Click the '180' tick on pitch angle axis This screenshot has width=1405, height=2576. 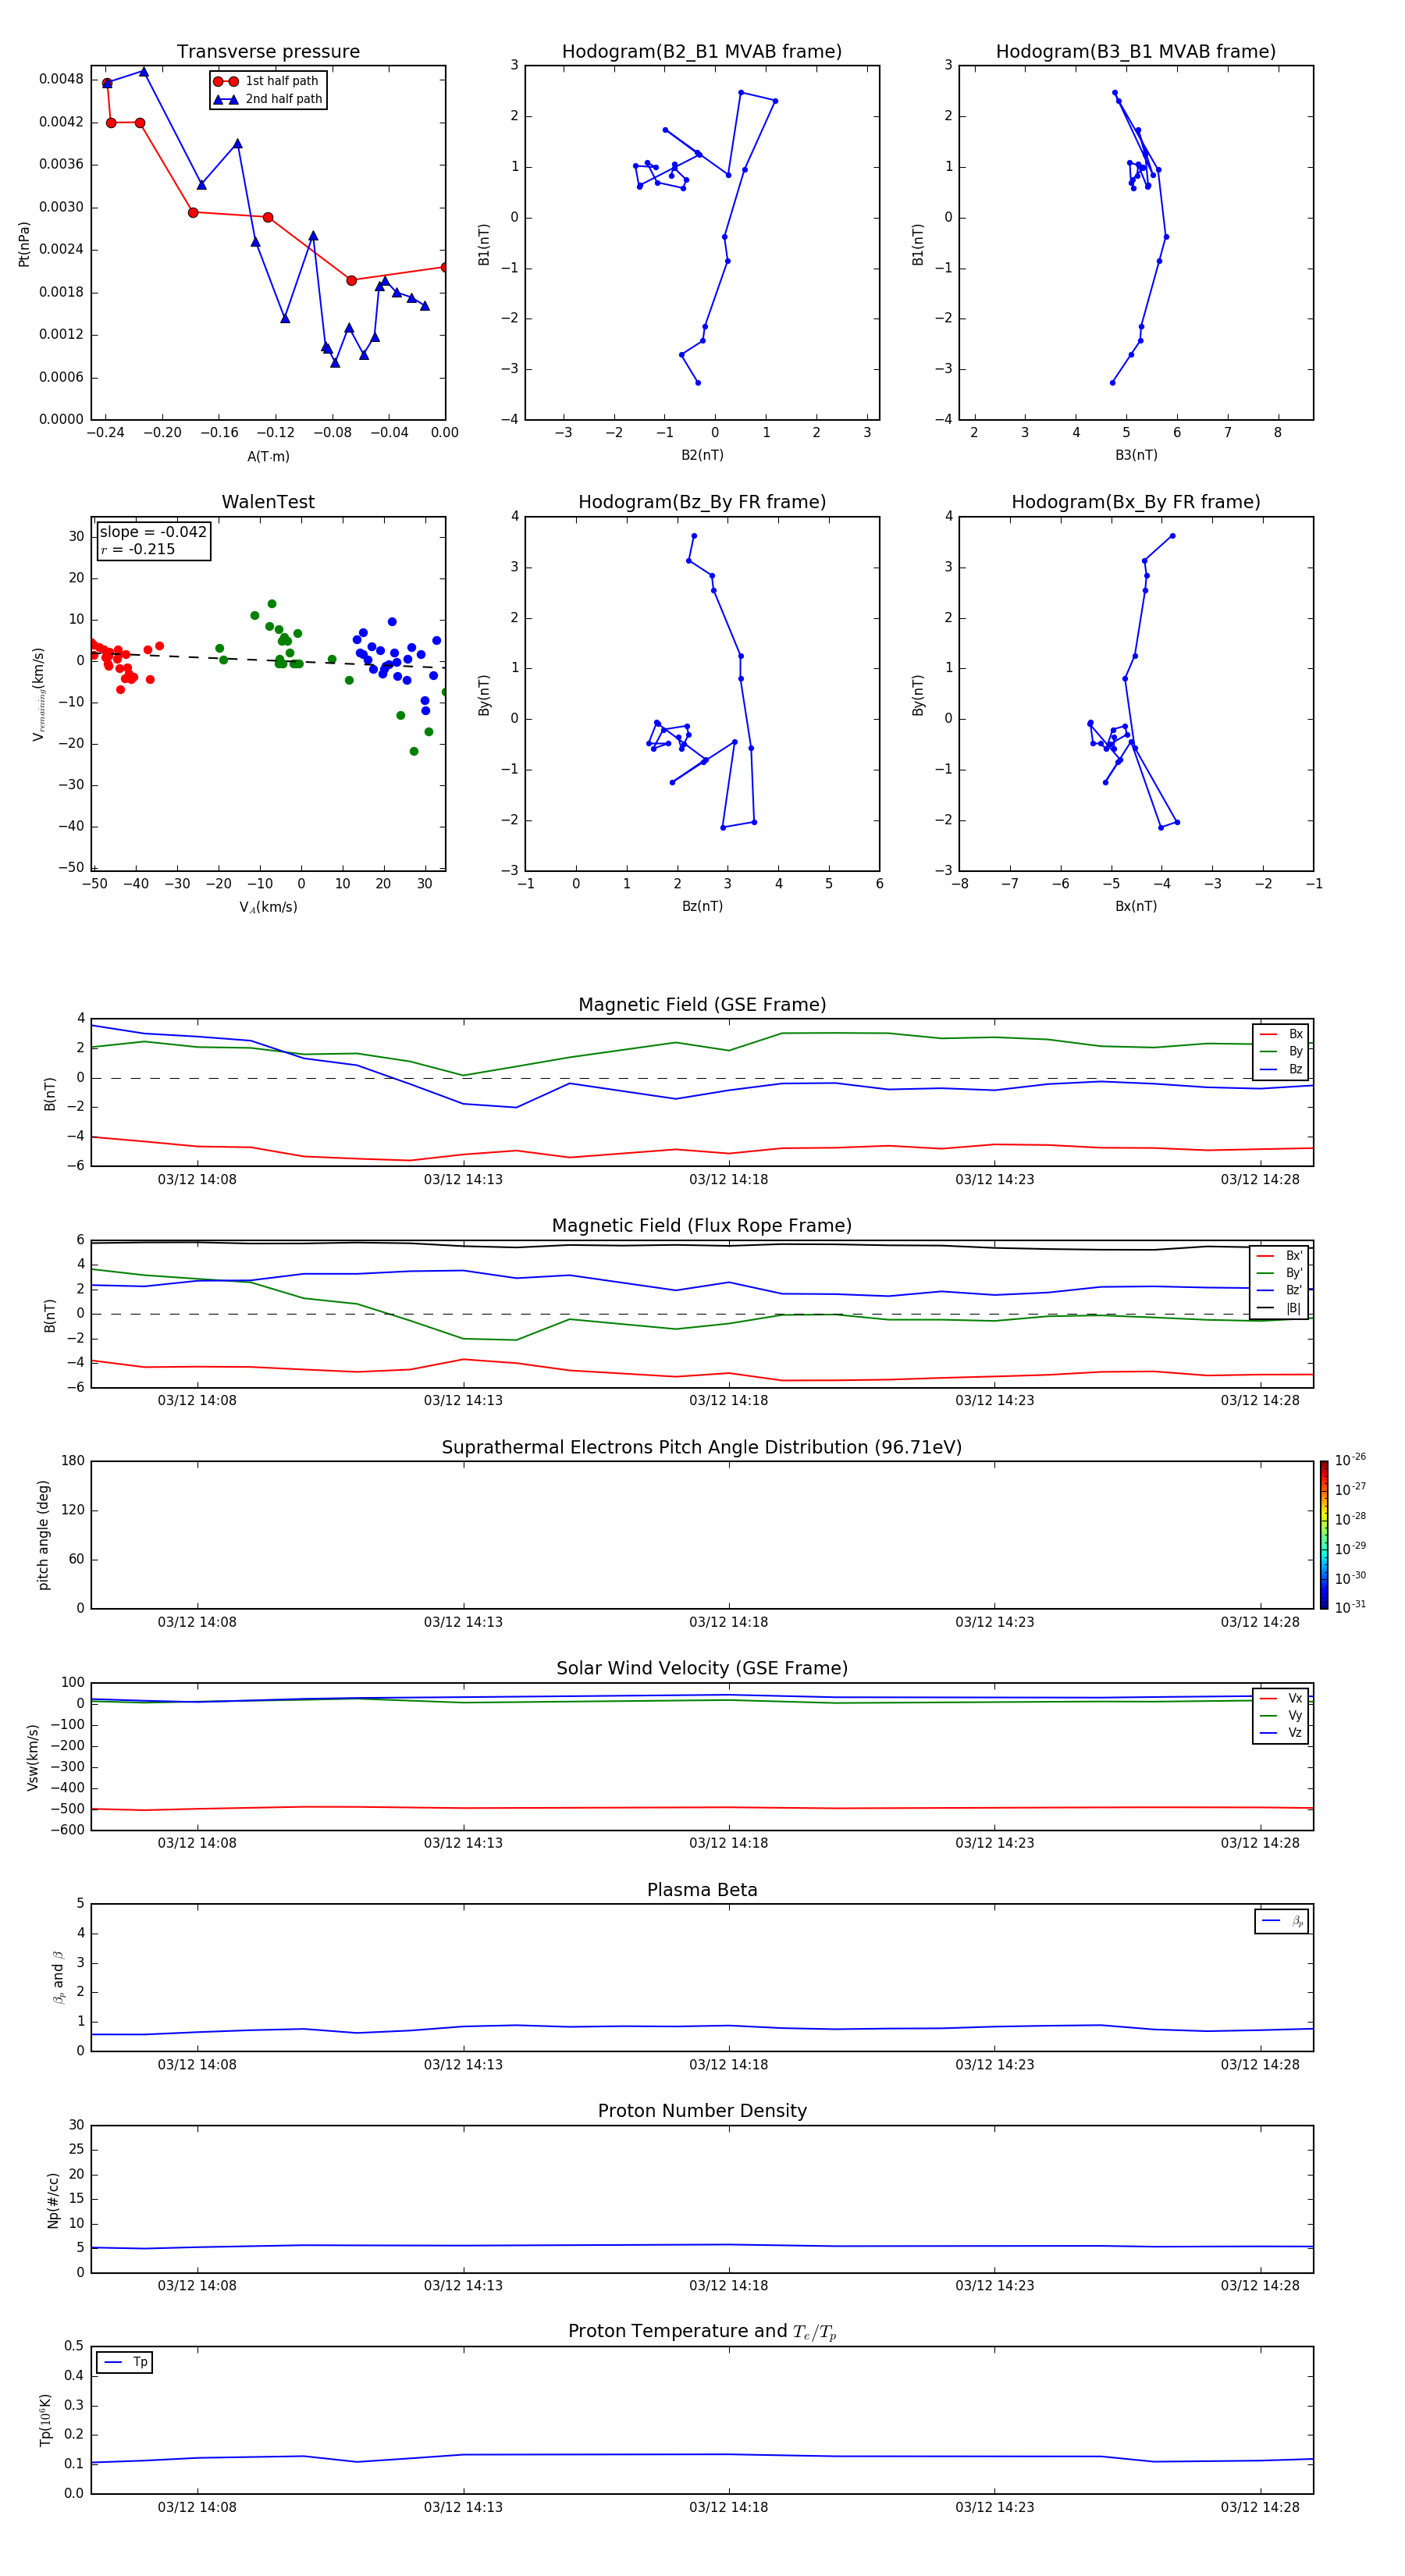click(x=73, y=1461)
